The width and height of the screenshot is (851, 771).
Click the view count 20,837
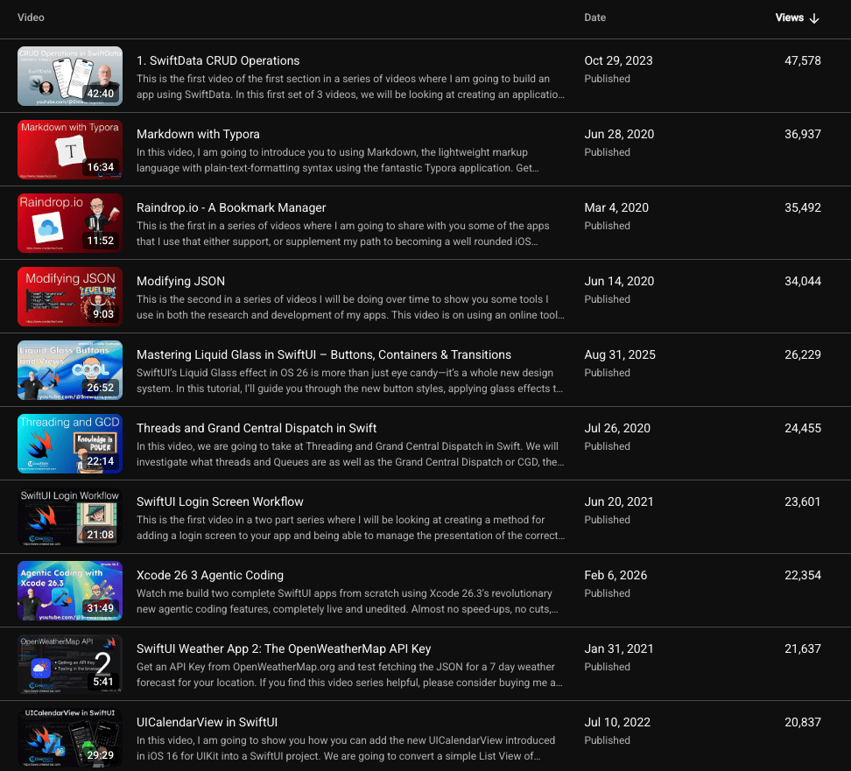pyautogui.click(x=803, y=722)
